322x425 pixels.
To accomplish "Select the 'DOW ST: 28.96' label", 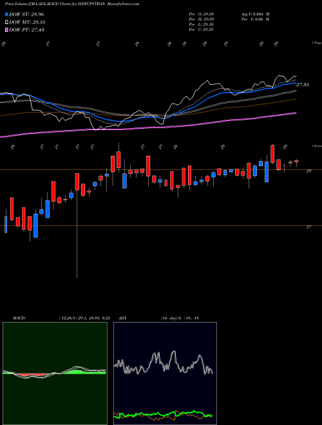I will 26,14.
